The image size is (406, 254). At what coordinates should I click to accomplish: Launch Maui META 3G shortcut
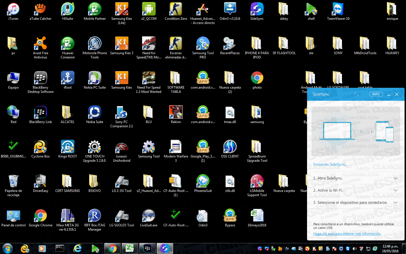(68, 220)
